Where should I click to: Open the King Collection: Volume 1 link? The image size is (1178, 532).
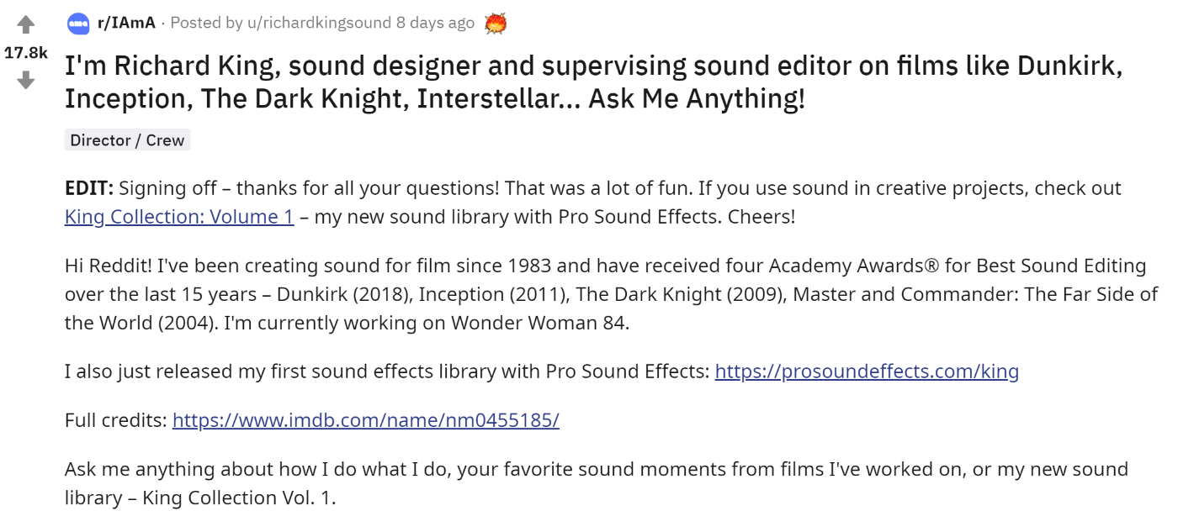(x=179, y=217)
